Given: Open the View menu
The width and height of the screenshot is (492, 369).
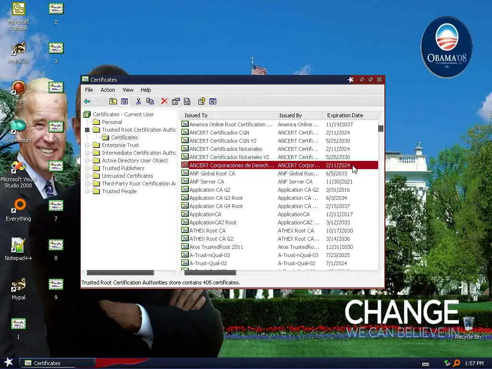Looking at the screenshot, I should (x=128, y=90).
